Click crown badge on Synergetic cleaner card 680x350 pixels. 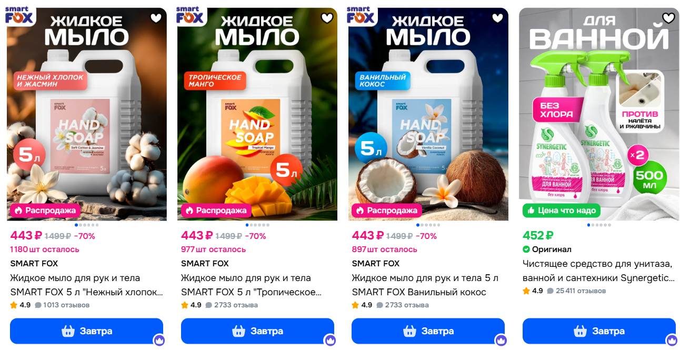[x=672, y=340]
